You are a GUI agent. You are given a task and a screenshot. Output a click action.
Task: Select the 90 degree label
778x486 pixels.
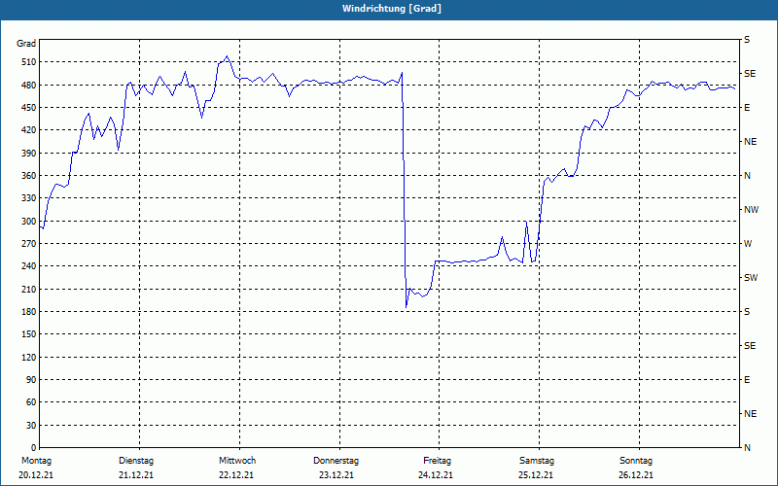31,379
